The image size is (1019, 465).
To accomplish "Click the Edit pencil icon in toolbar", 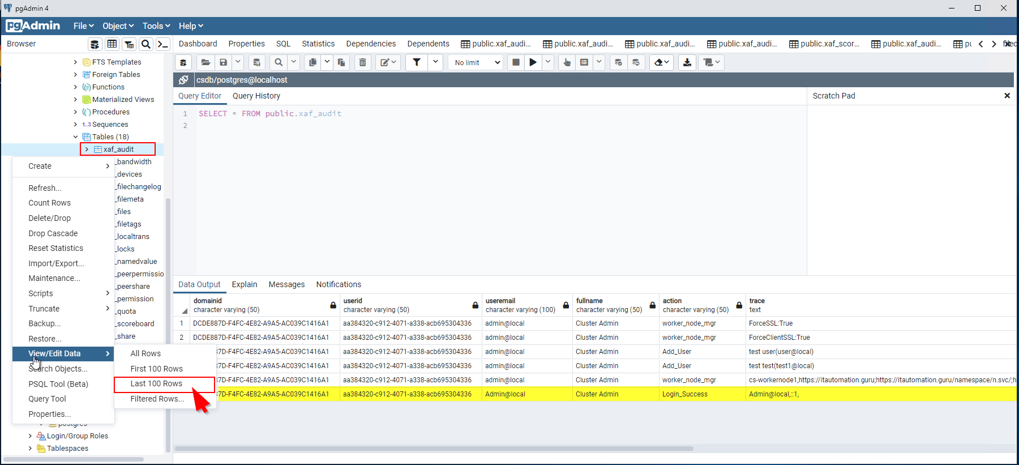I will click(x=388, y=62).
